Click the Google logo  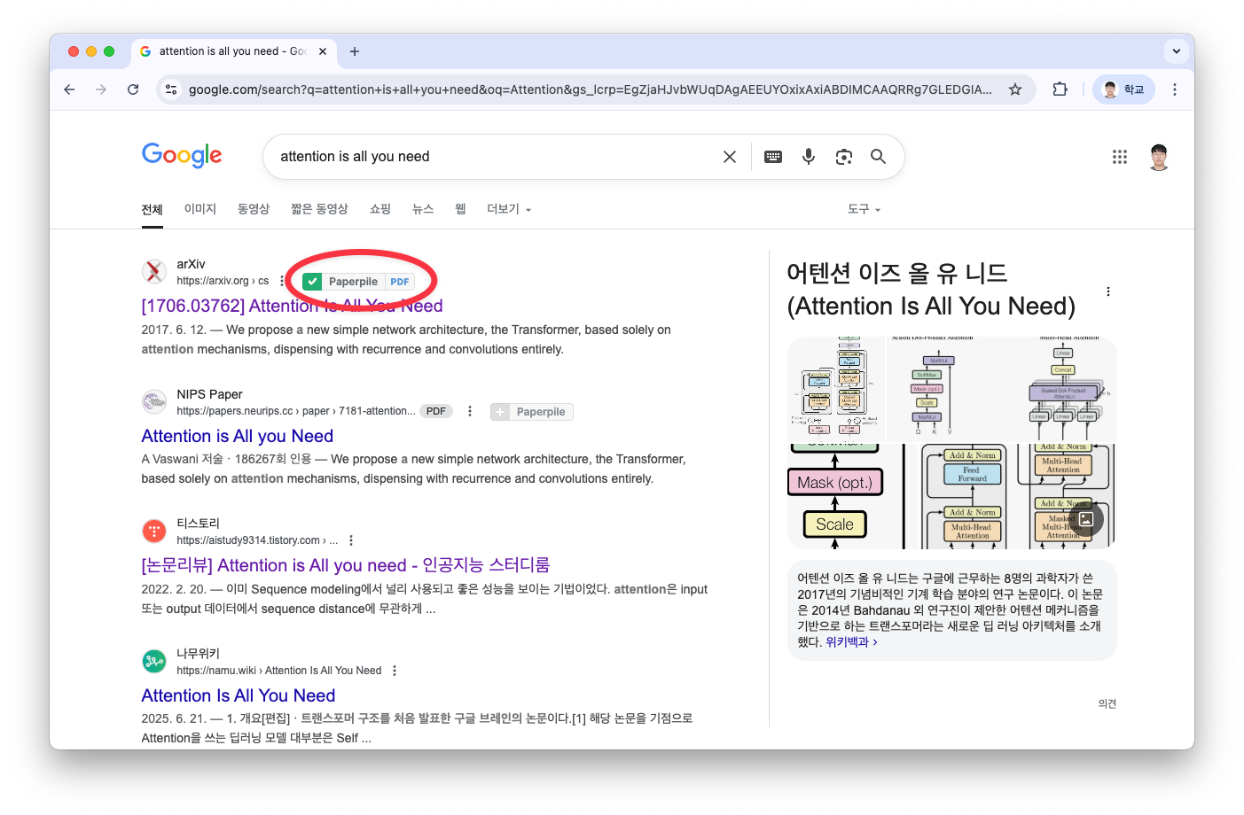(182, 156)
